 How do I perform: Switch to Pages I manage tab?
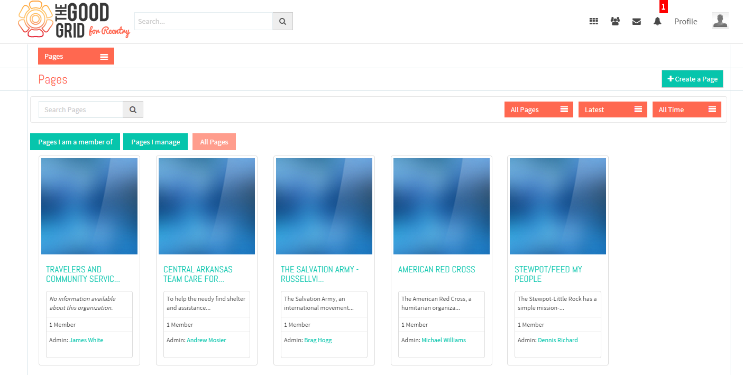pos(155,142)
